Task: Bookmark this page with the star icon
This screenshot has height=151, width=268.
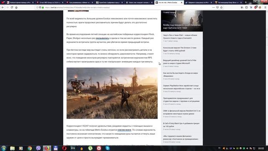Action: click(x=222, y=8)
